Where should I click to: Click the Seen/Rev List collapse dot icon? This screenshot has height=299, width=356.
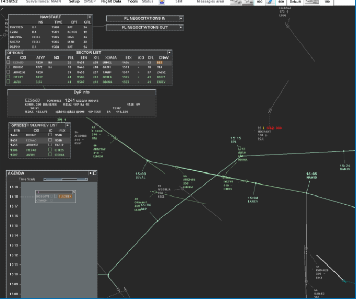coord(68,125)
